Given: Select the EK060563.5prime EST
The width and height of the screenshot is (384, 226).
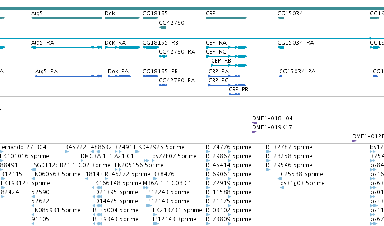Looking at the screenshot, I should (33, 179).
